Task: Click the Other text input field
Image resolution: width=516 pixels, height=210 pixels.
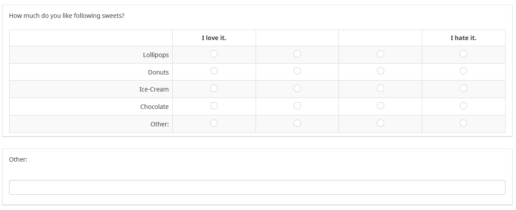Action: coord(257,187)
